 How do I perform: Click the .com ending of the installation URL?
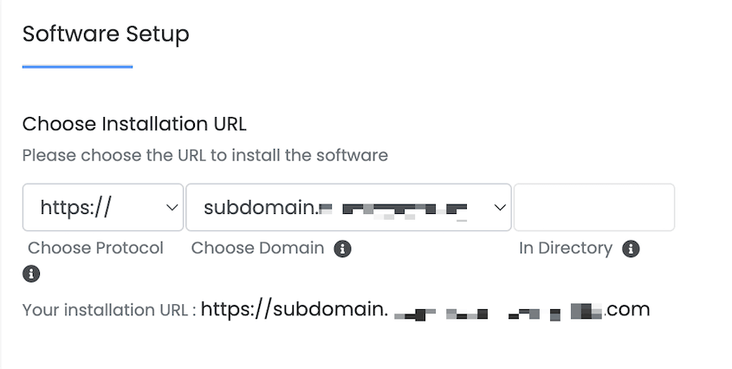coord(627,309)
